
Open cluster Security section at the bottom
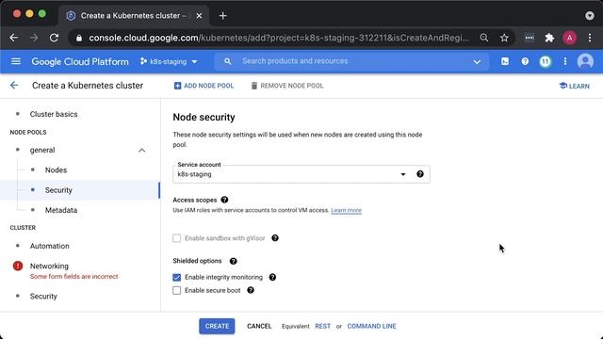[43, 297]
